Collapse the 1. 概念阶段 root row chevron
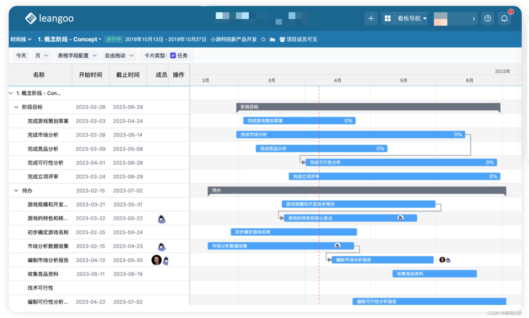Screen dimensions: 529x318 pyautogui.click(x=11, y=93)
